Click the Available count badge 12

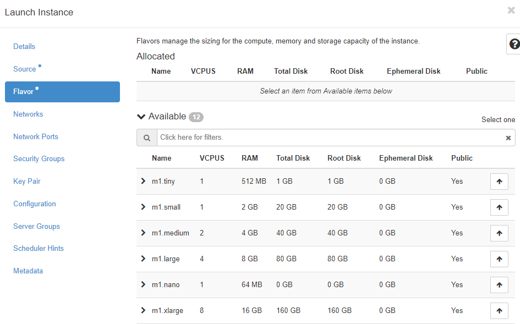tap(196, 117)
